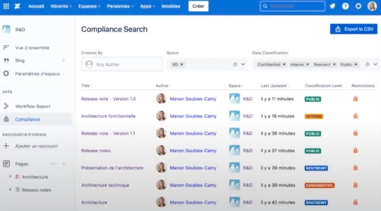
Task: Open Workflow Report in sidebar
Action: coord(33,106)
